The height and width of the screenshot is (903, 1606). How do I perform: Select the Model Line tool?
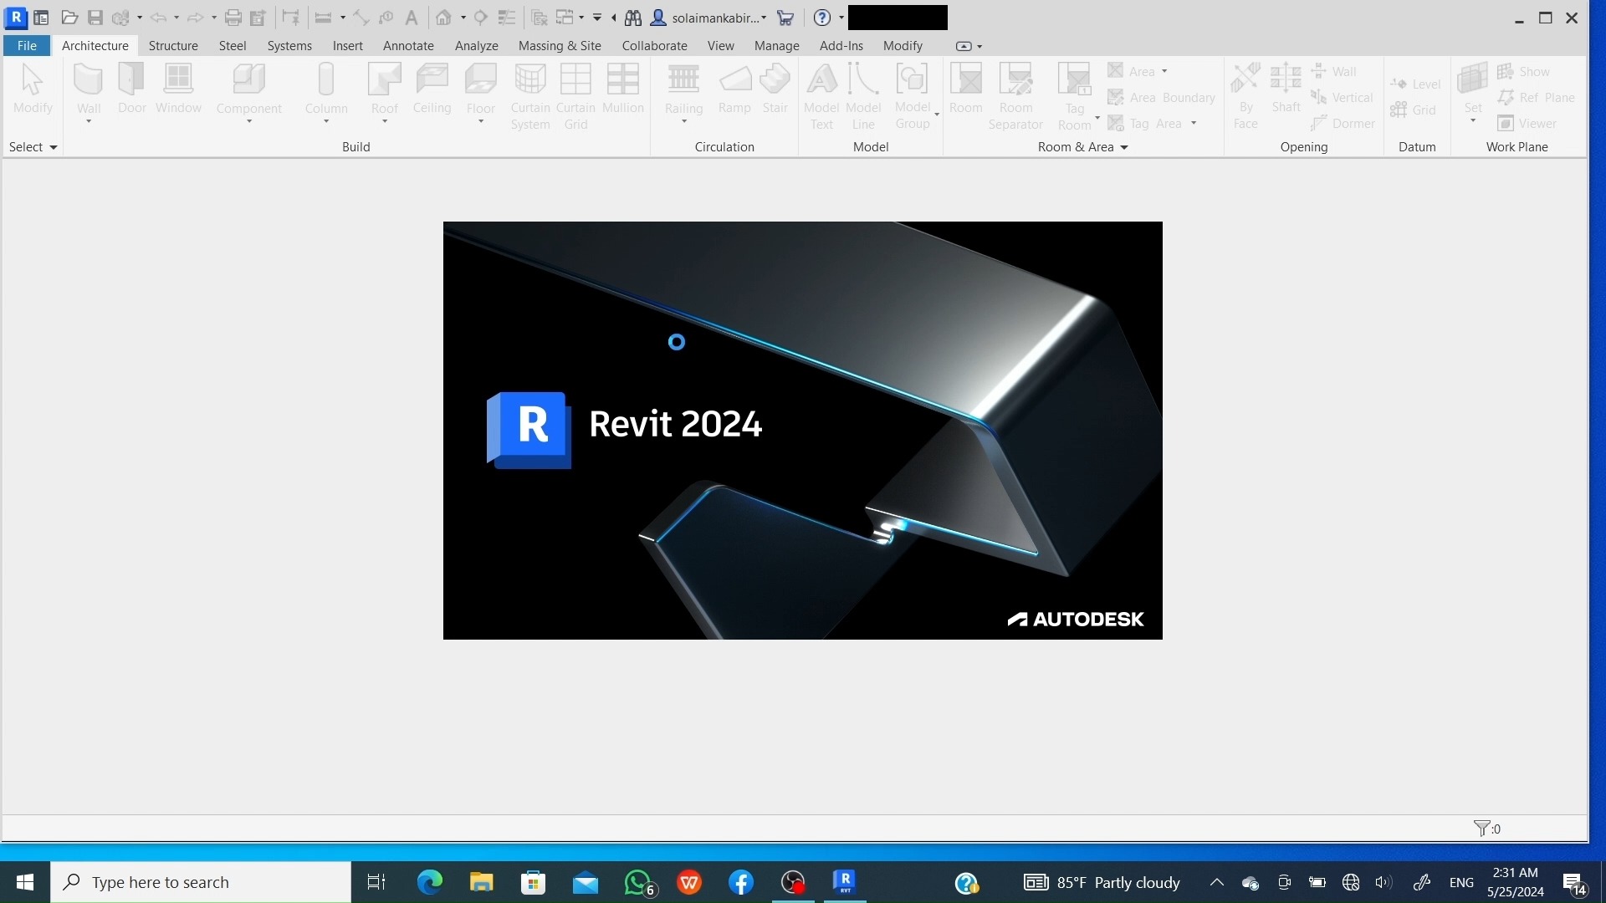point(863,96)
